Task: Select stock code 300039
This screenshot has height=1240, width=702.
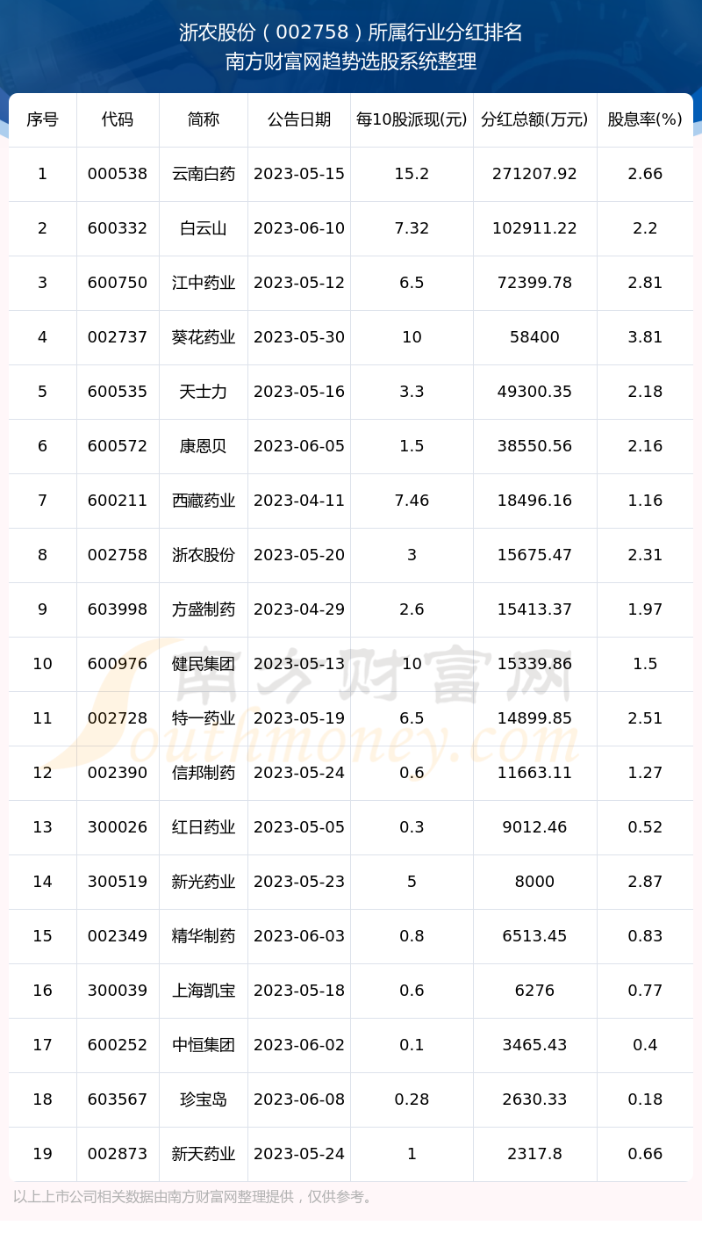Action: coord(118,991)
